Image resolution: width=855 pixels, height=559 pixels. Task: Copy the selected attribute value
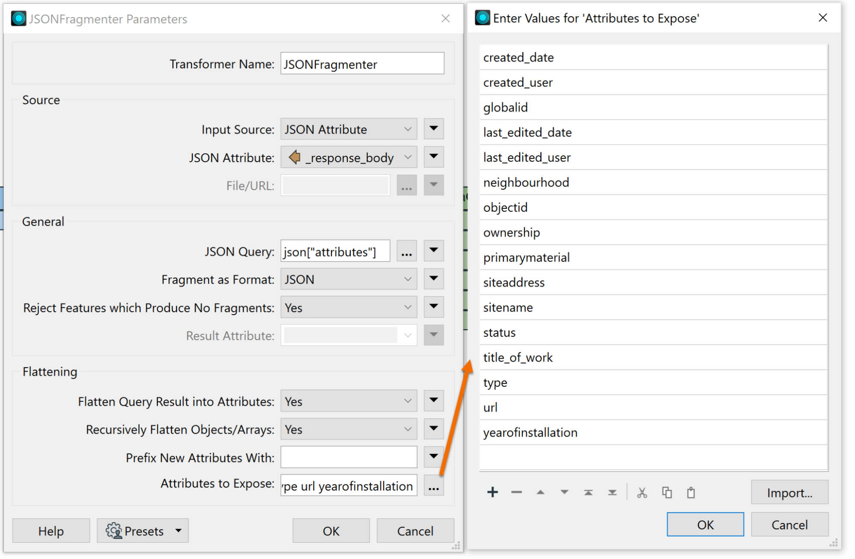667,492
